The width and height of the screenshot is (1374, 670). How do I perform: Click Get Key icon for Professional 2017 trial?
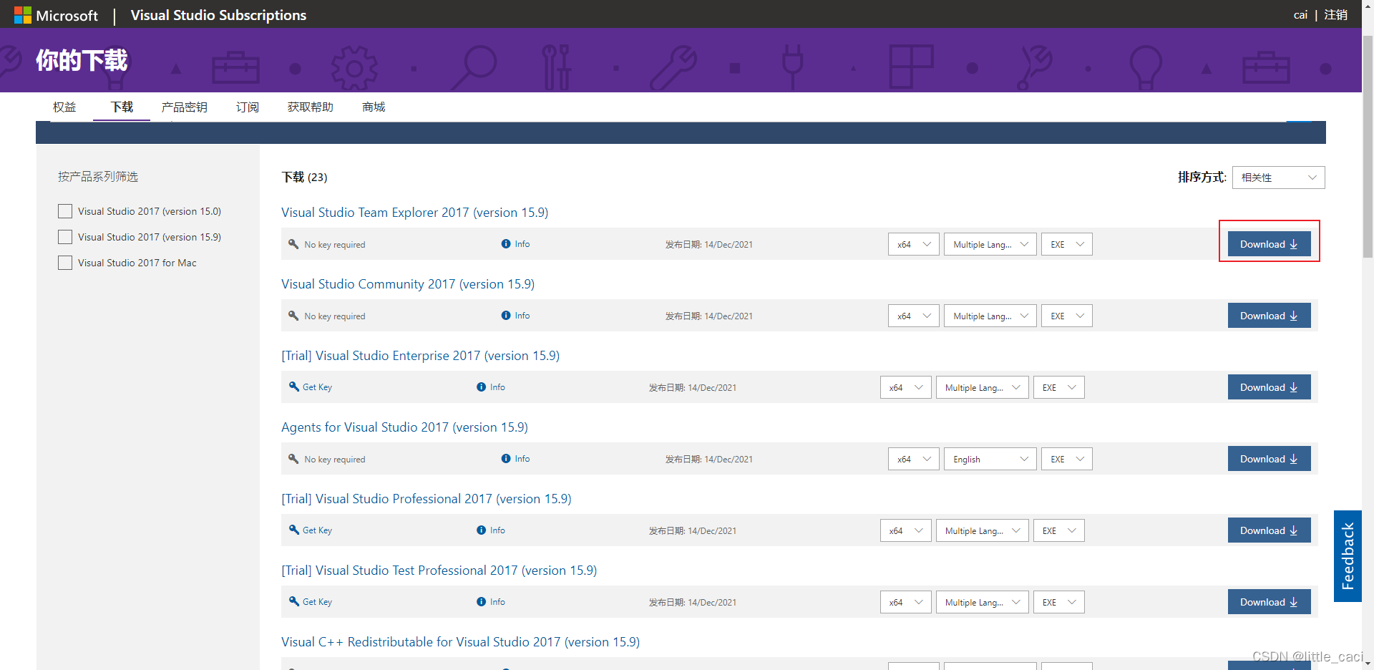pyautogui.click(x=294, y=530)
